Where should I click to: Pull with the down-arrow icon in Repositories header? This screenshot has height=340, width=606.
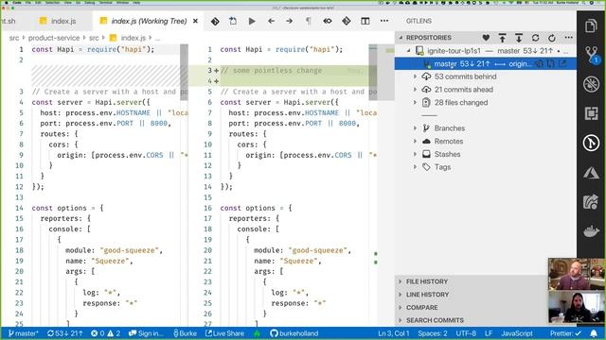coord(519,38)
